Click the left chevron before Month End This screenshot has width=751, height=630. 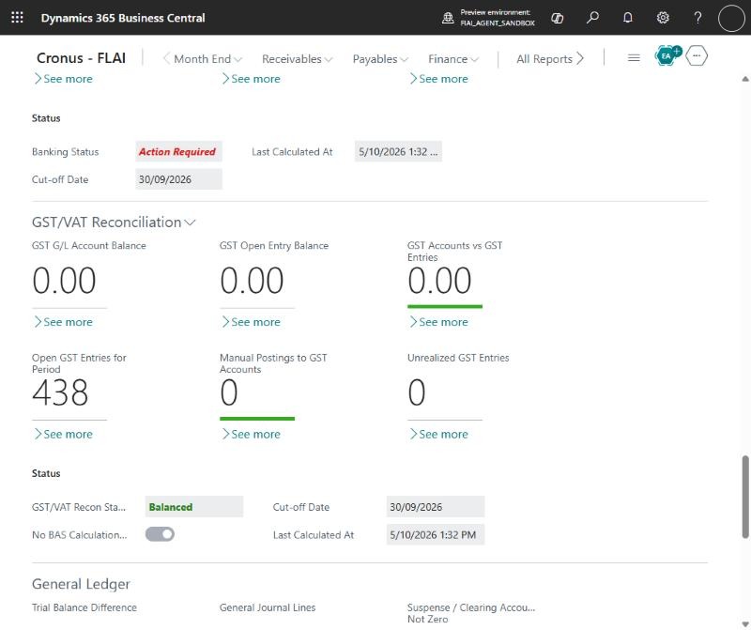[x=166, y=58]
